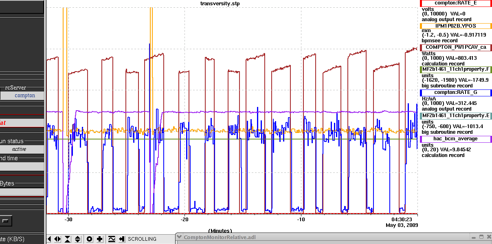Click the return-arrow icon beside SCROLLING
This screenshot has height=244, width=492.
click(x=121, y=239)
